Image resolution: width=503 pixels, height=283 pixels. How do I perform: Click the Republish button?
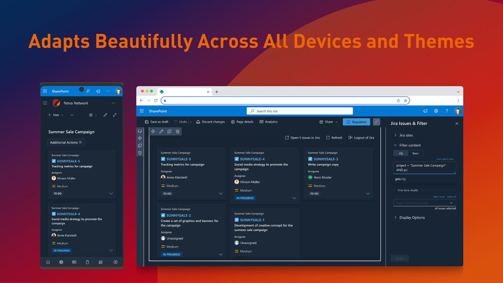356,122
